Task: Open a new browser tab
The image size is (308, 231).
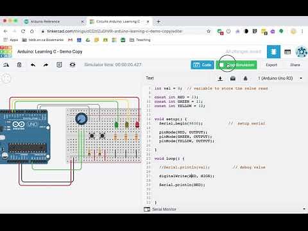Action: coord(158,22)
